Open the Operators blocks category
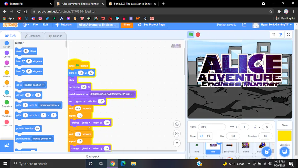Viewport: 298px width, 168px height. [x=7, y=104]
